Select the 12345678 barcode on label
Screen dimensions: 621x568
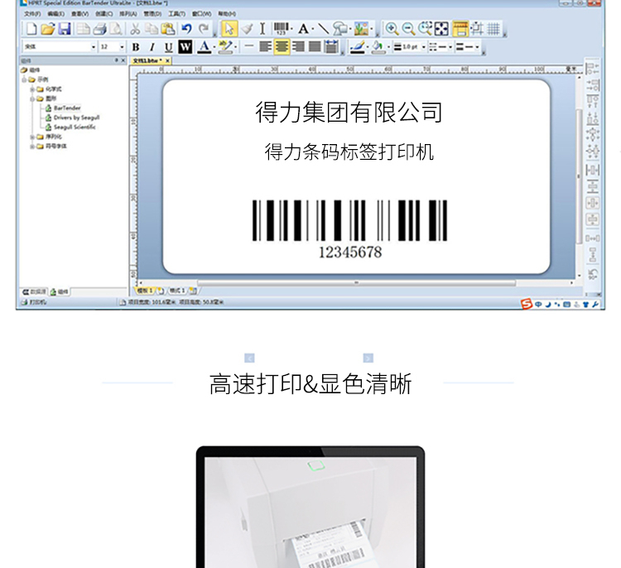tap(350, 229)
